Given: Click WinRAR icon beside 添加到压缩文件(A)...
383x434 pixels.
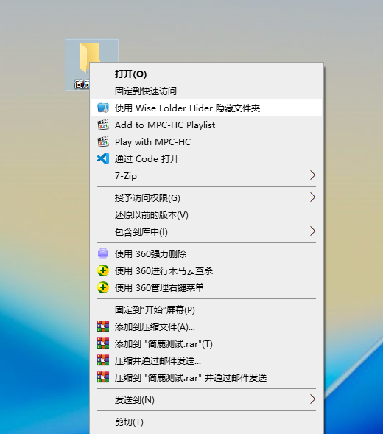Looking at the screenshot, I should pos(103,326).
